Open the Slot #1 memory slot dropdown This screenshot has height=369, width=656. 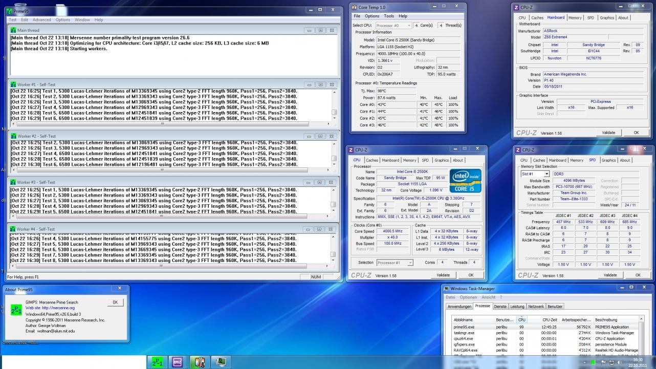tap(547, 174)
